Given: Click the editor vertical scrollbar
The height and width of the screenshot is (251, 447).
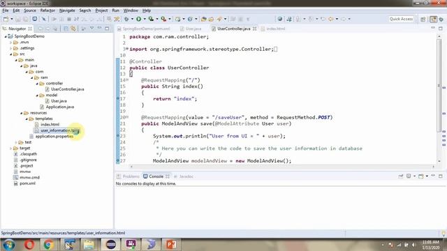Looking at the screenshot, I should point(439,85).
